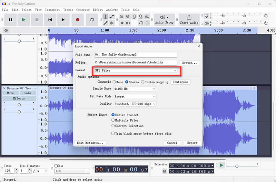The width and height of the screenshot is (276, 182).
Task: Choose Entire Project export range
Action: [x=113, y=115]
